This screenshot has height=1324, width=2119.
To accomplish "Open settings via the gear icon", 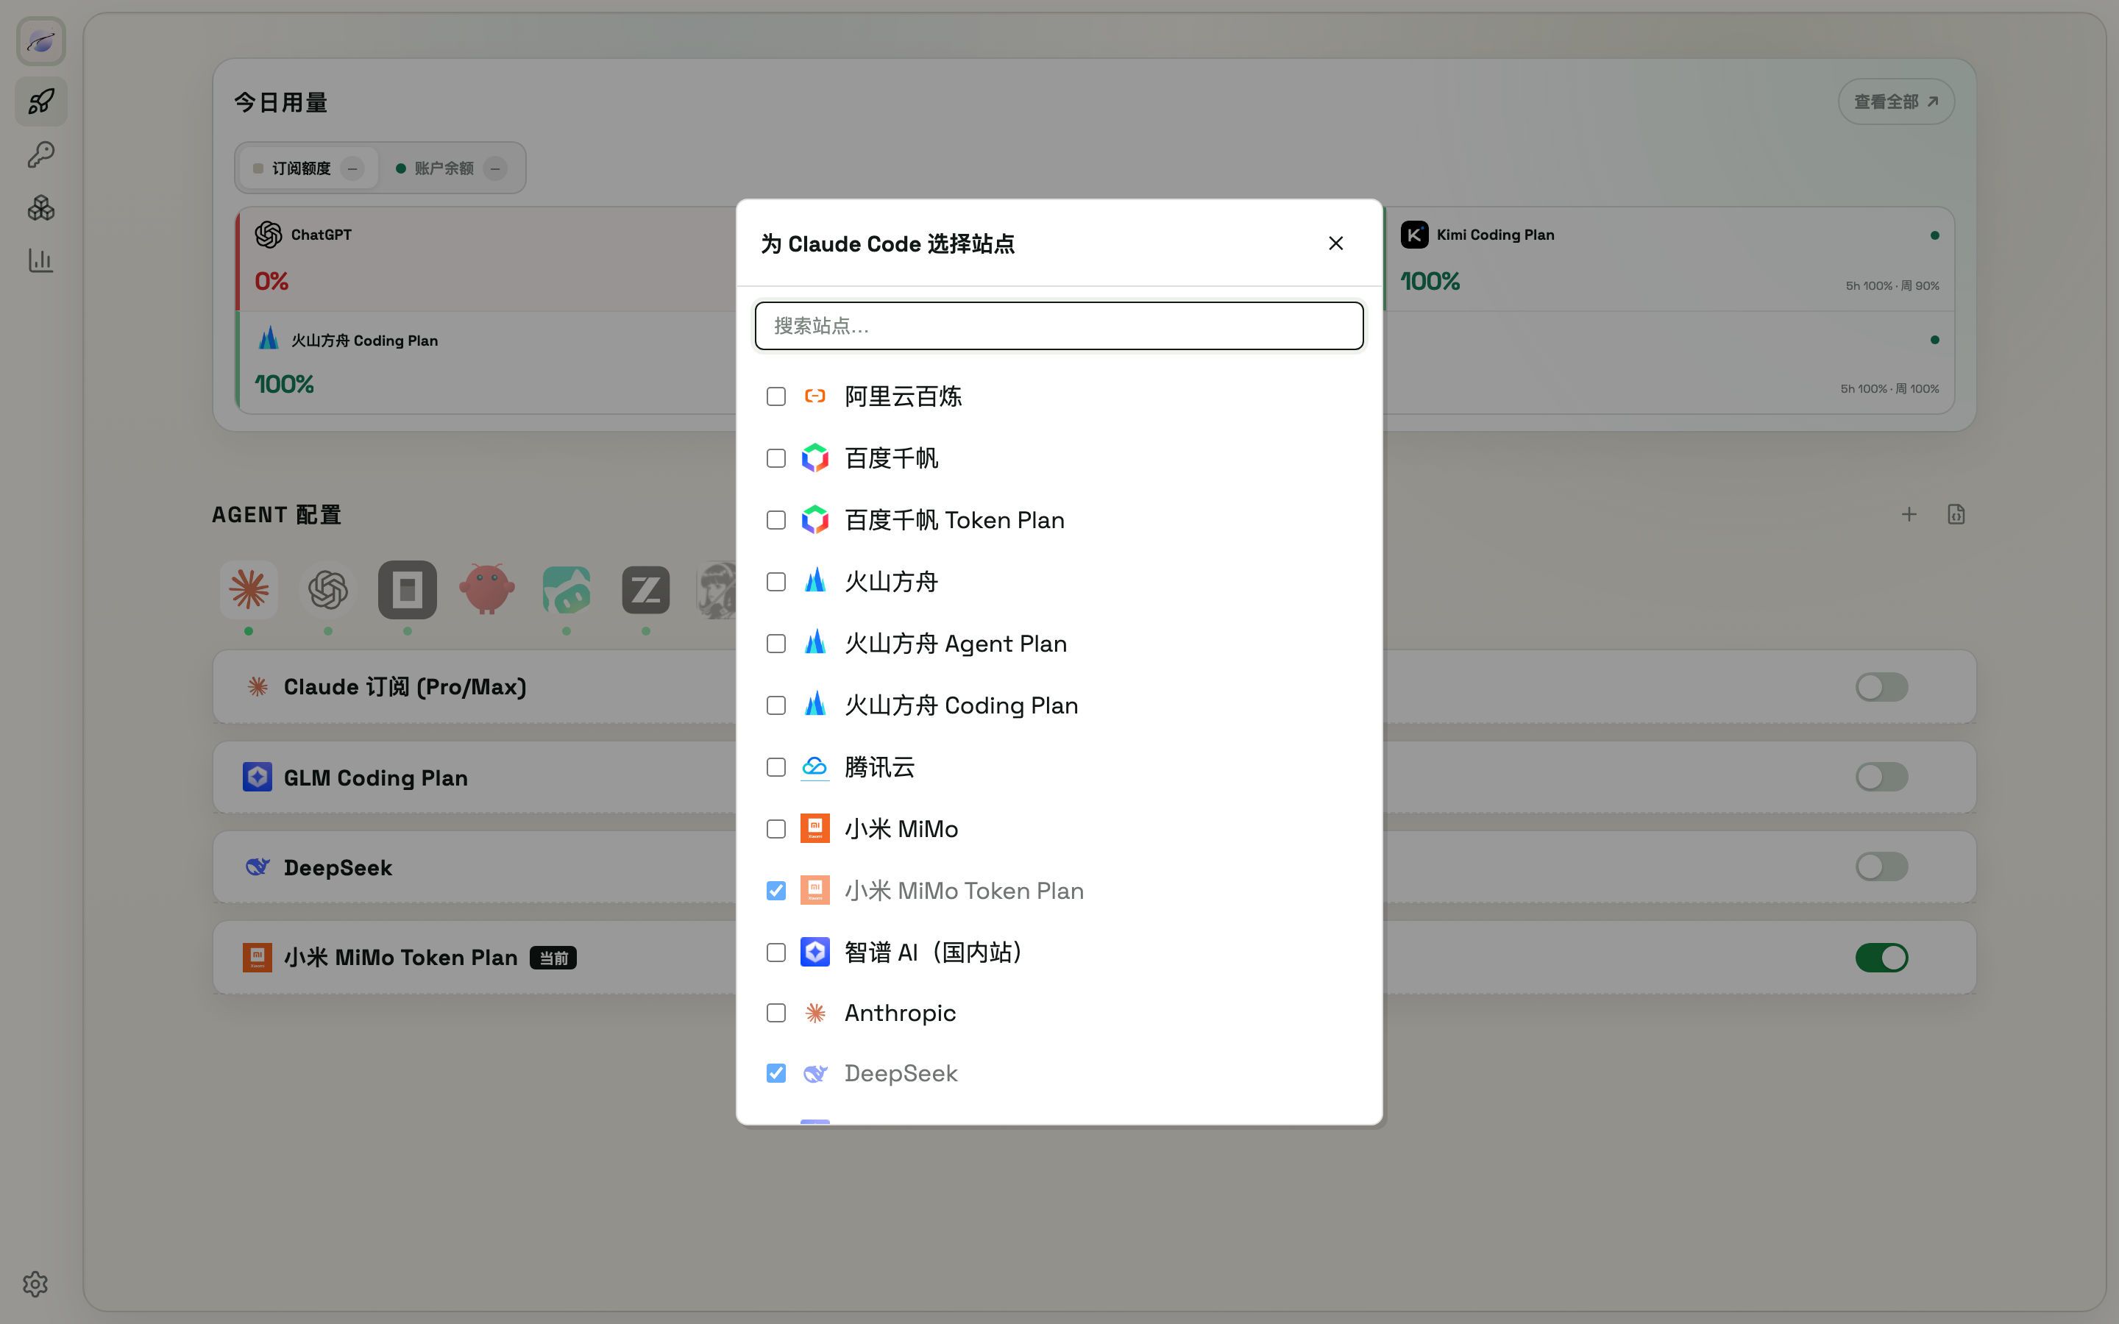I will click(x=35, y=1284).
